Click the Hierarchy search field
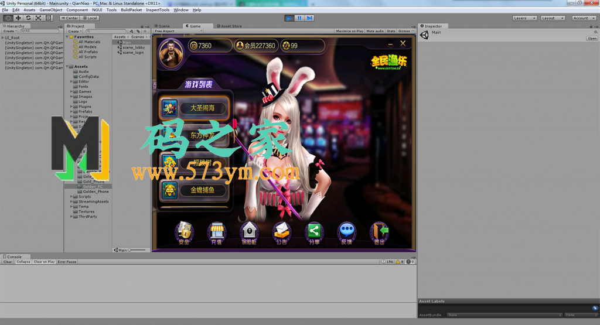Viewport: 600px width, 325px height. (39, 32)
